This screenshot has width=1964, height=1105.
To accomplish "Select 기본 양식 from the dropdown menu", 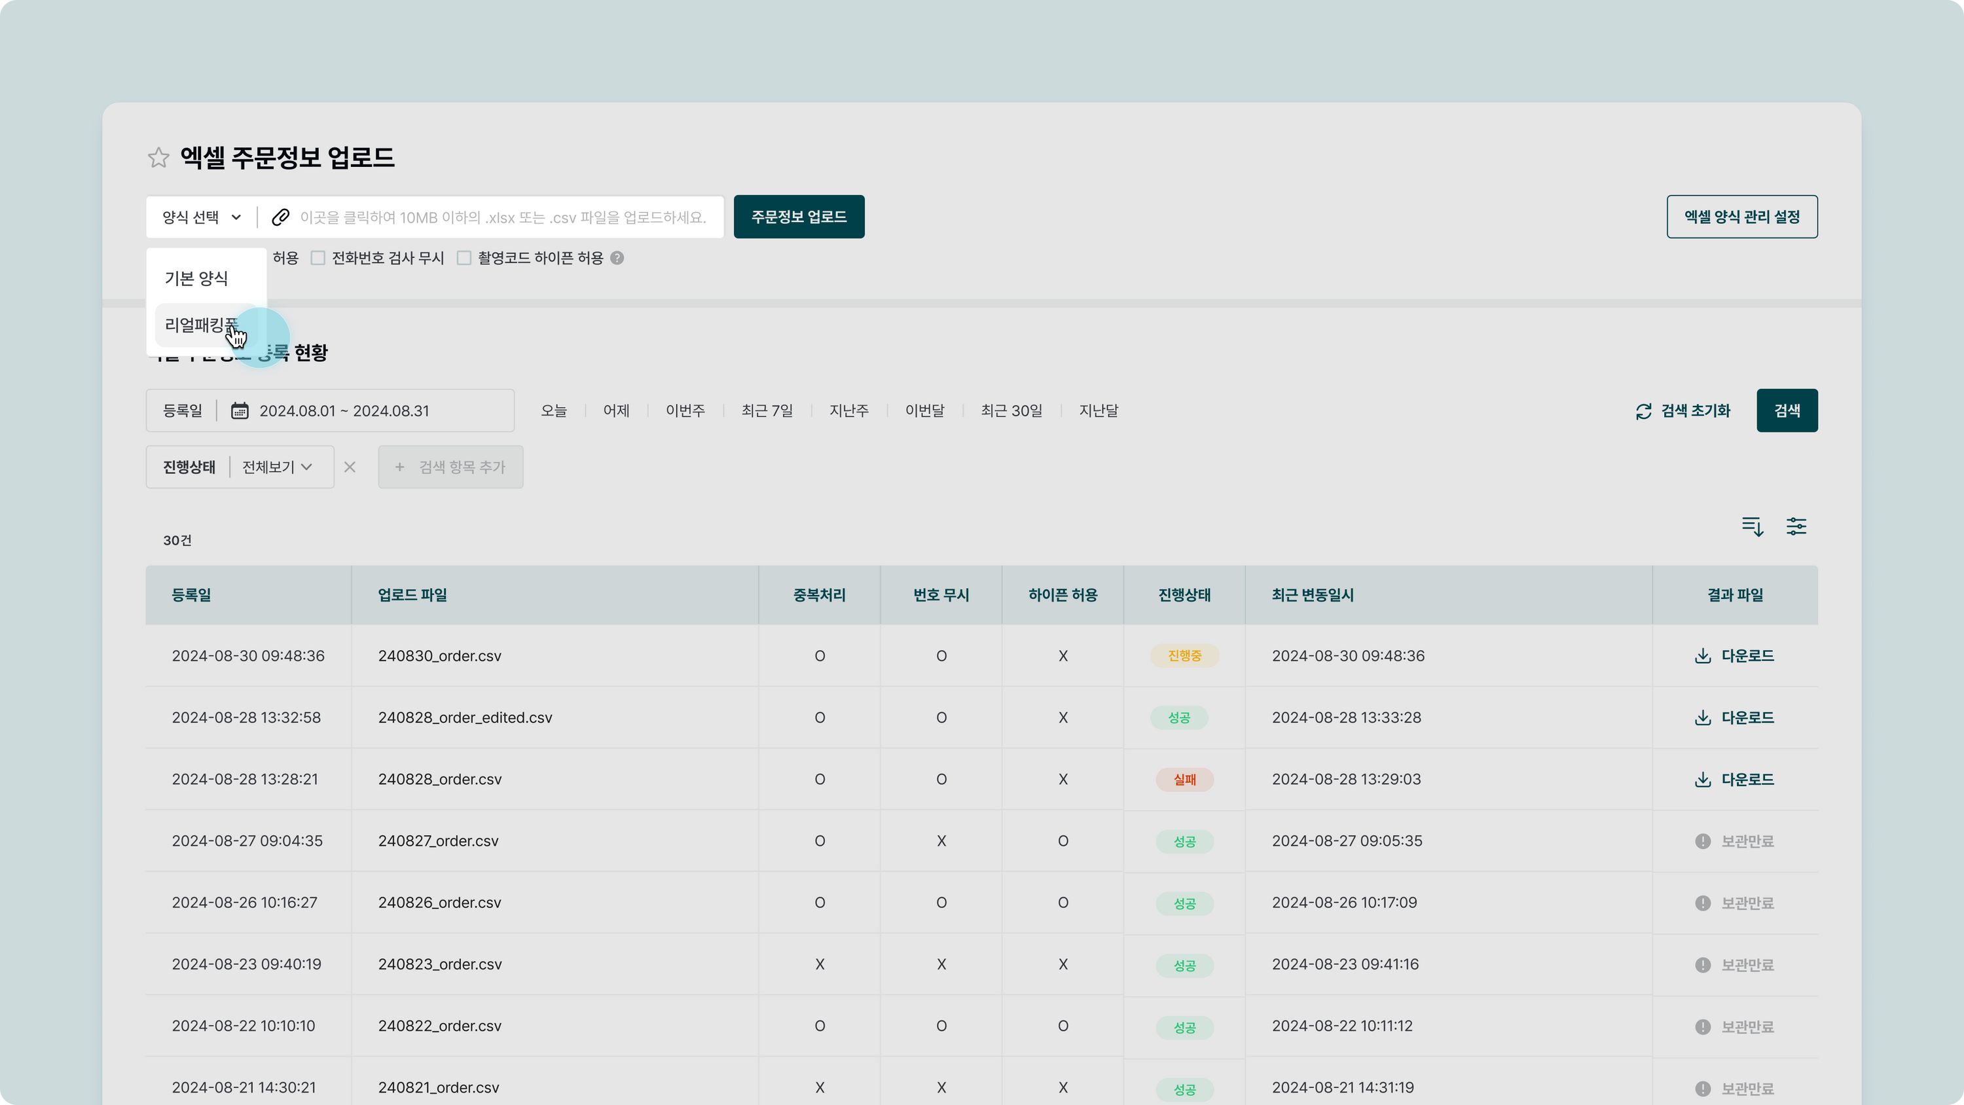I will tap(196, 278).
